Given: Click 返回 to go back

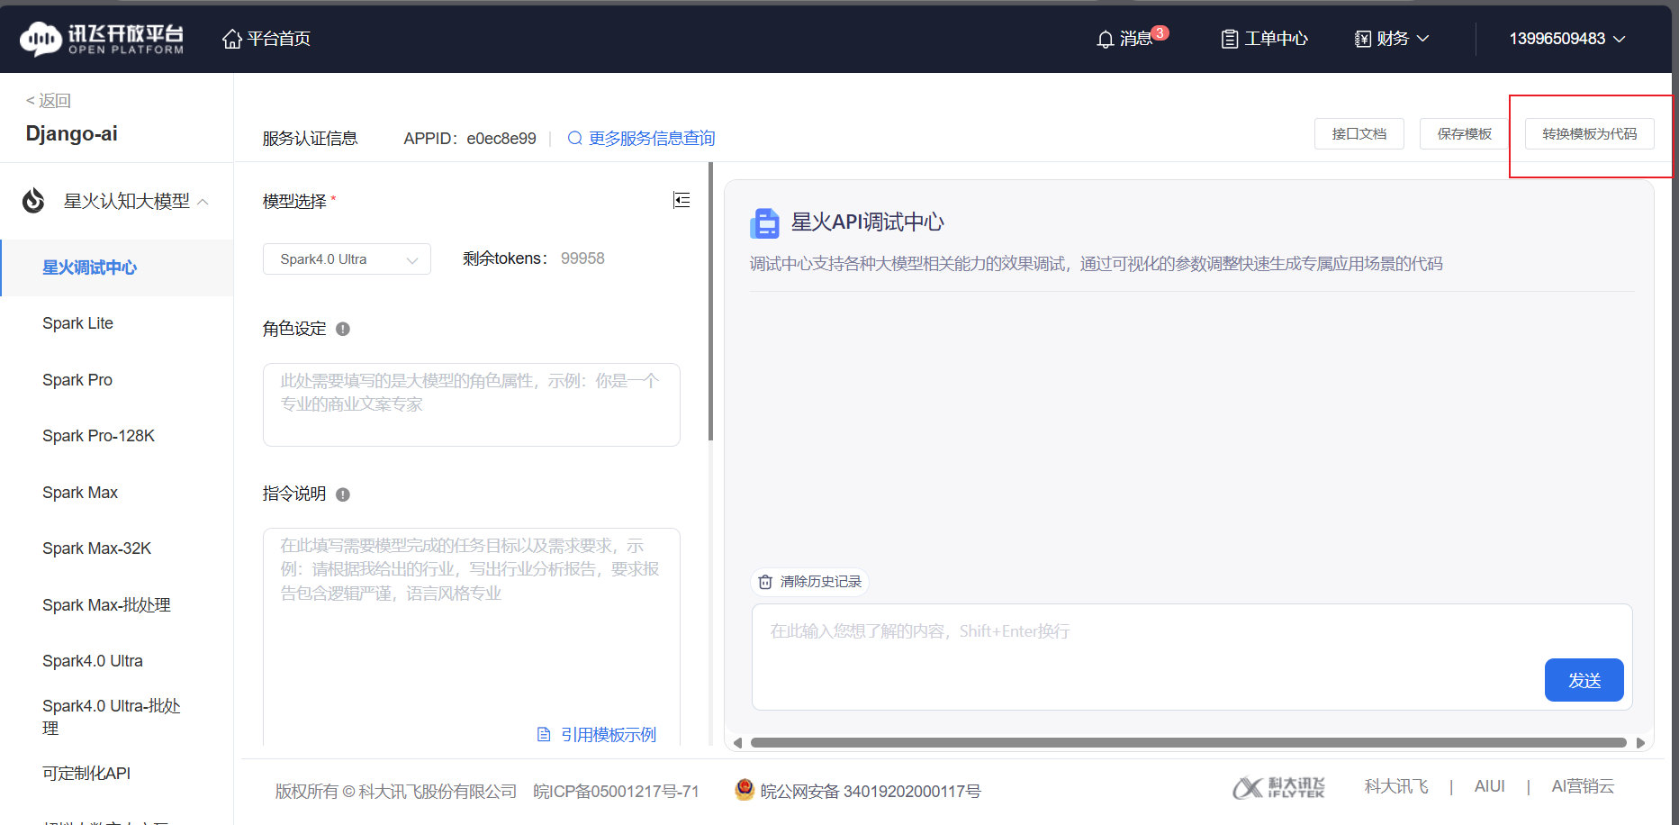Looking at the screenshot, I should click(48, 101).
